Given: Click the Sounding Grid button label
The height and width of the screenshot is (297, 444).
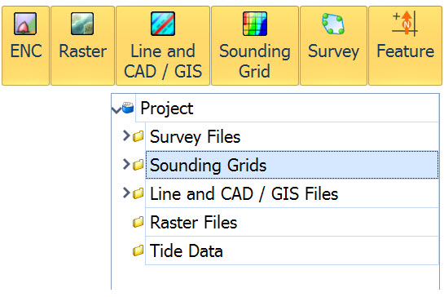Looking at the screenshot, I should coord(255,61).
